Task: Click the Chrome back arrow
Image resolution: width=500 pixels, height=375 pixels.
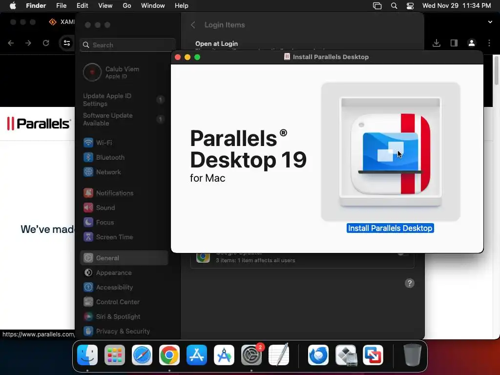Action: [11, 43]
